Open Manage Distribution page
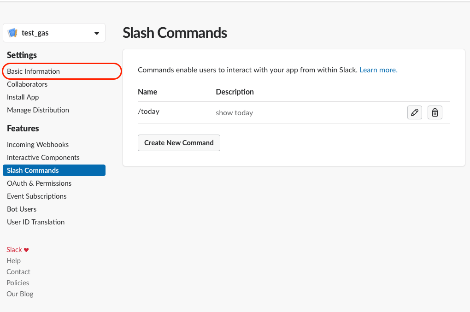 click(x=38, y=110)
